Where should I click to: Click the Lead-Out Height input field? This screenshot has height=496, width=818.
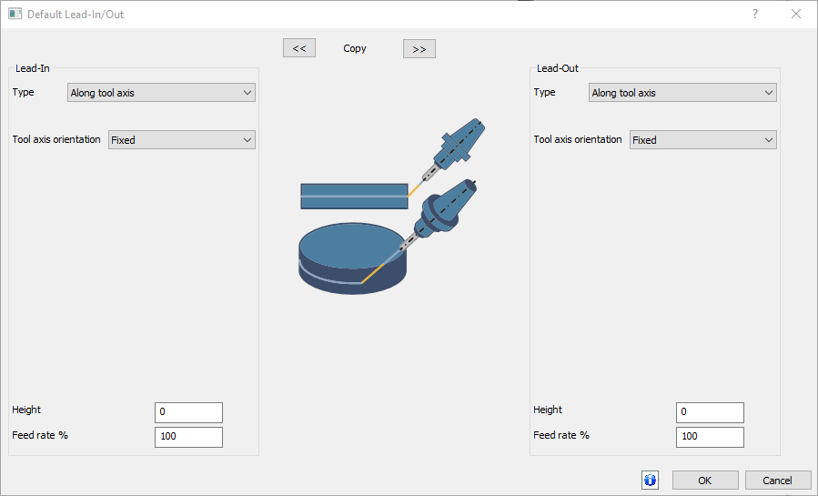pyautogui.click(x=710, y=412)
